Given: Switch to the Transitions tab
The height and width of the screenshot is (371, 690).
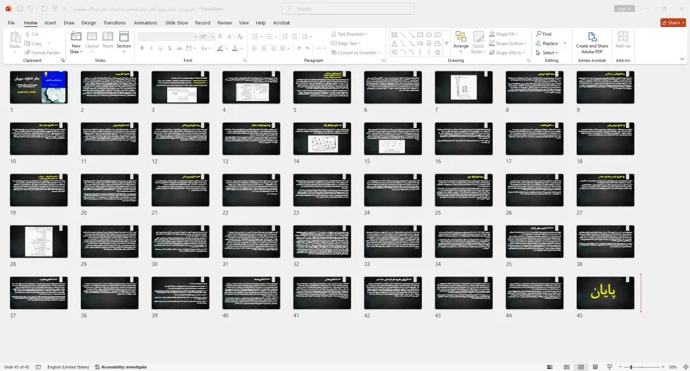Looking at the screenshot, I should point(115,23).
